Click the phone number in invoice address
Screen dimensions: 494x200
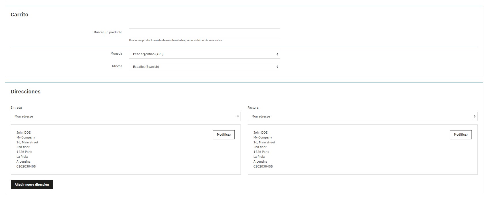pos(263,166)
